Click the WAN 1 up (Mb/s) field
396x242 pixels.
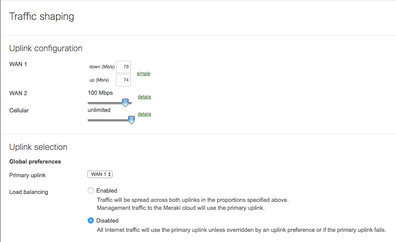click(123, 80)
